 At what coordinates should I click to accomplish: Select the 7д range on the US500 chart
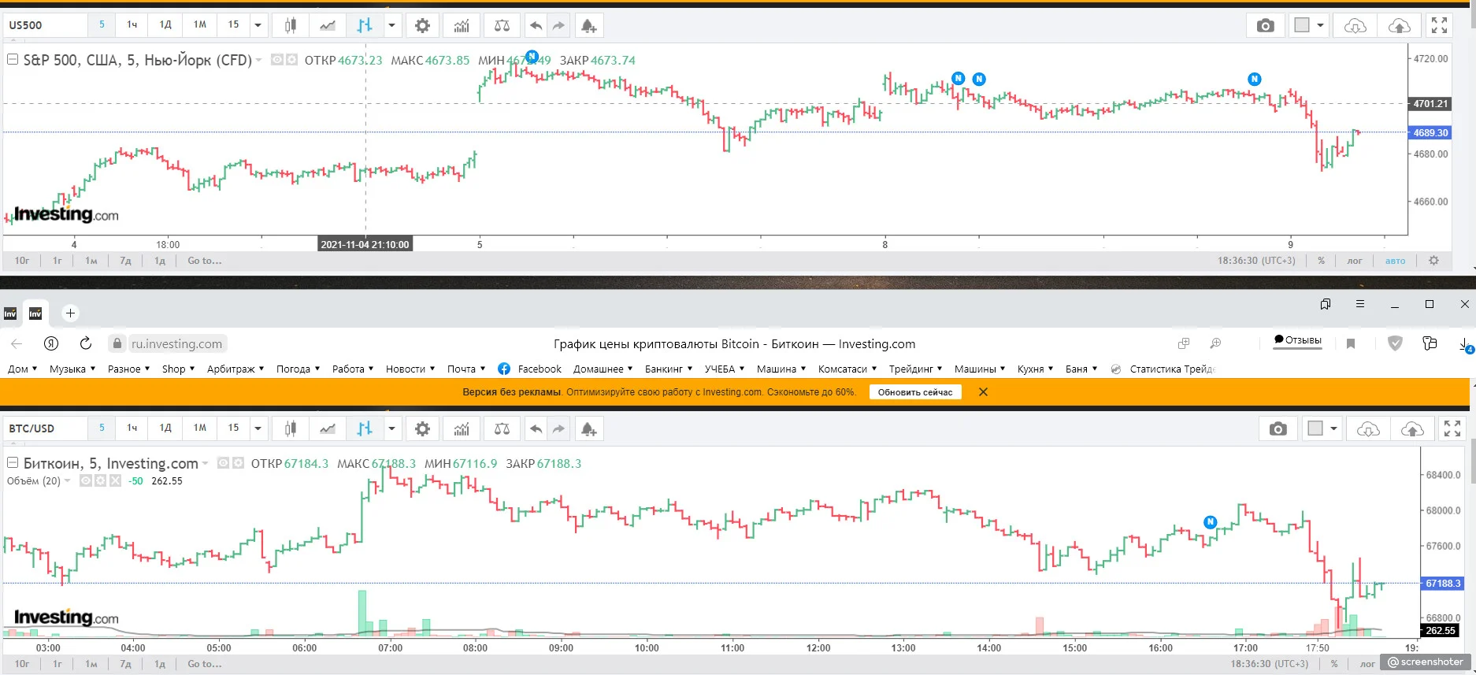[125, 261]
